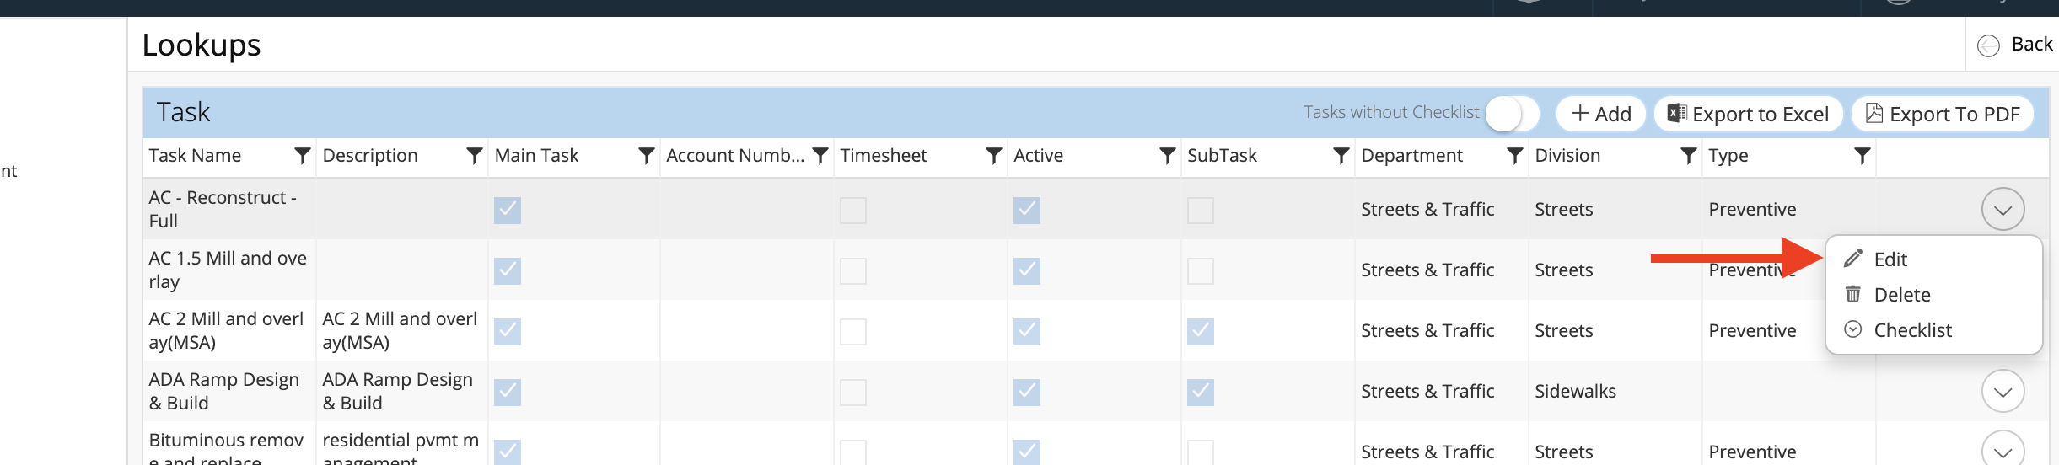Filter the Task Name column
This screenshot has width=2059, height=465.
302,156
